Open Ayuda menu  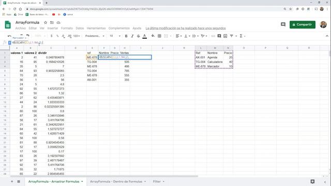click(x=137, y=28)
